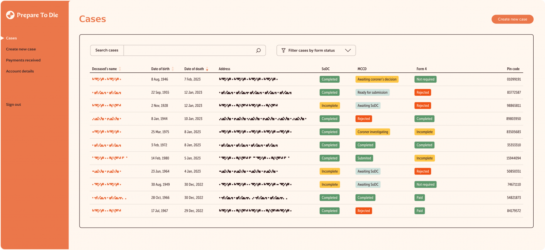Click pin code 84179572 row
The height and width of the screenshot is (250, 545).
(514, 211)
